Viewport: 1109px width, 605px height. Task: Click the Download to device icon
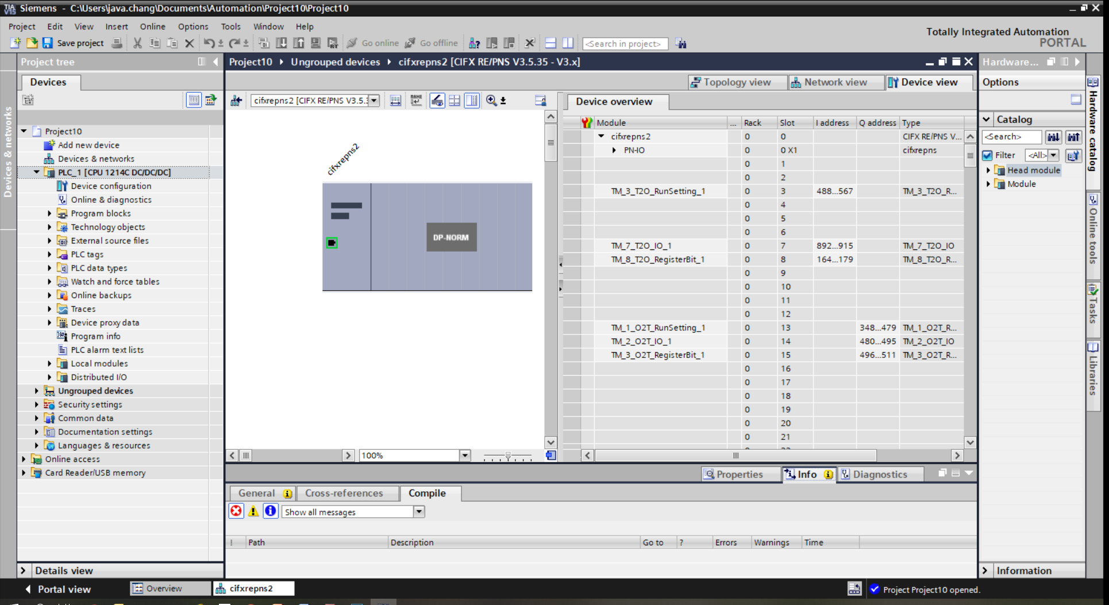click(282, 43)
